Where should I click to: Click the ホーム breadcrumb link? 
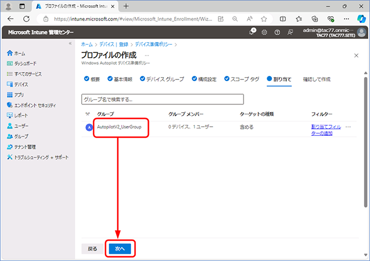87,44
